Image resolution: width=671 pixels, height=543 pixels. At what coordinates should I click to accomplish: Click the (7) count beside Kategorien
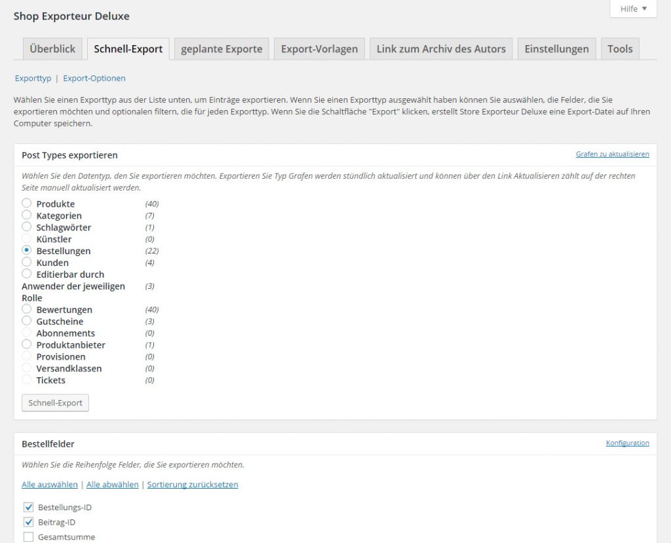(150, 215)
